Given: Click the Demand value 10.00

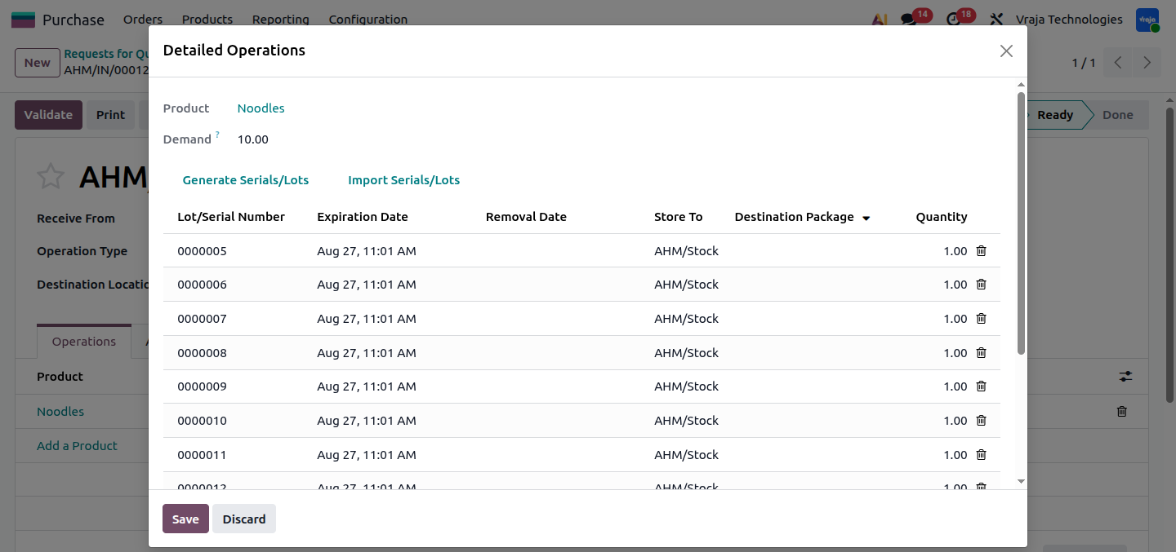Looking at the screenshot, I should (253, 139).
